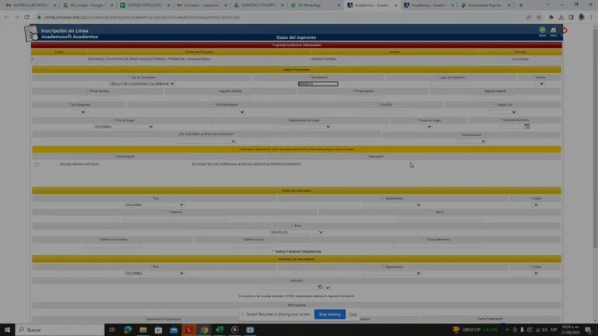The width and height of the screenshot is (598, 336).
Task: Open the Mail app in the taskbar
Action: (174, 330)
